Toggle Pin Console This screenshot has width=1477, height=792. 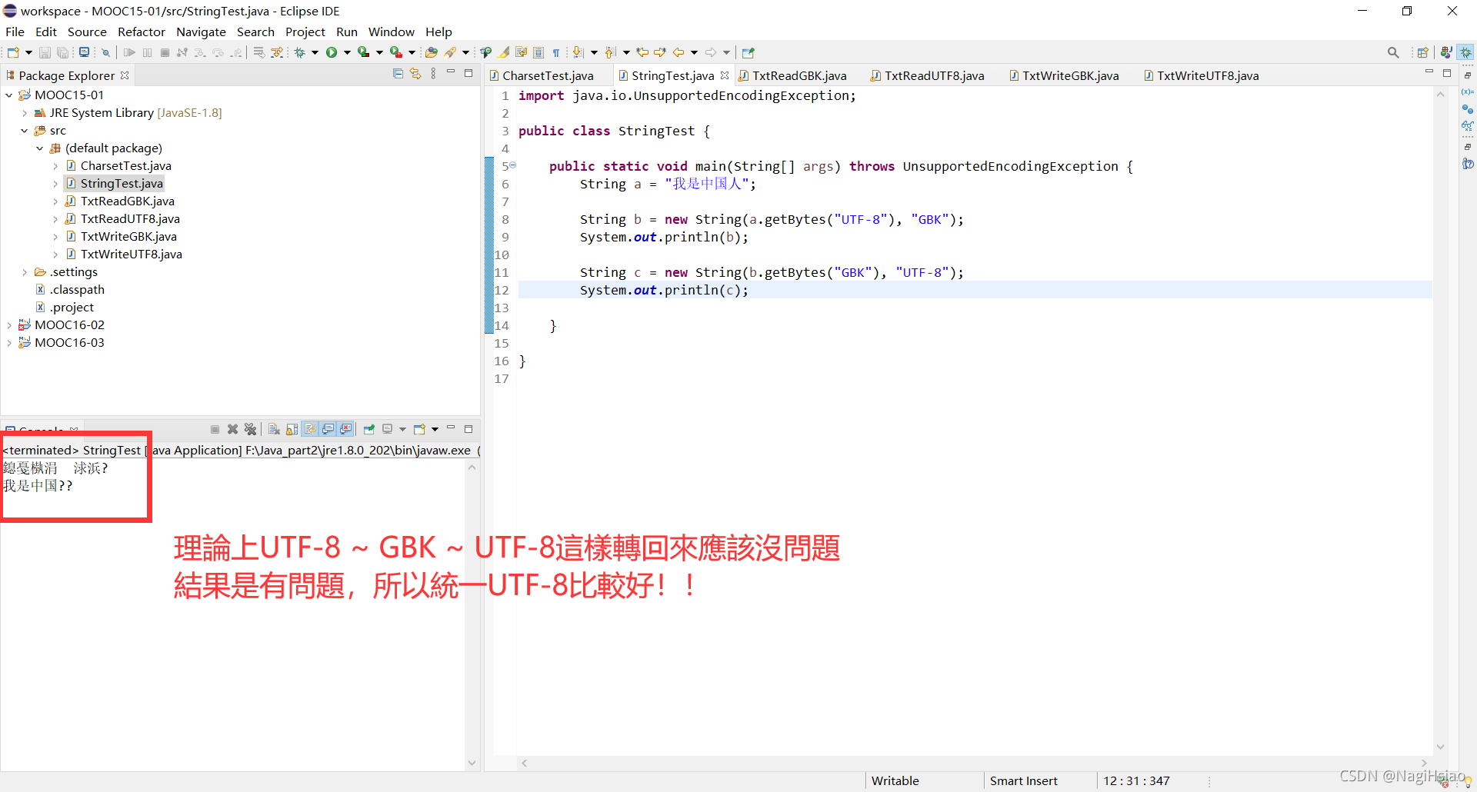pos(369,429)
